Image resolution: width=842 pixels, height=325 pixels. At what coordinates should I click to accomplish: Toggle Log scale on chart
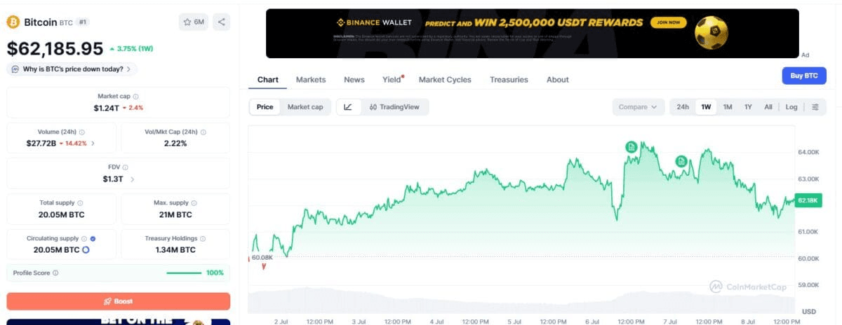pyautogui.click(x=791, y=107)
